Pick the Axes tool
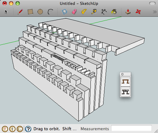The height and width of the screenshot is (133, 158). (x=104, y=12)
